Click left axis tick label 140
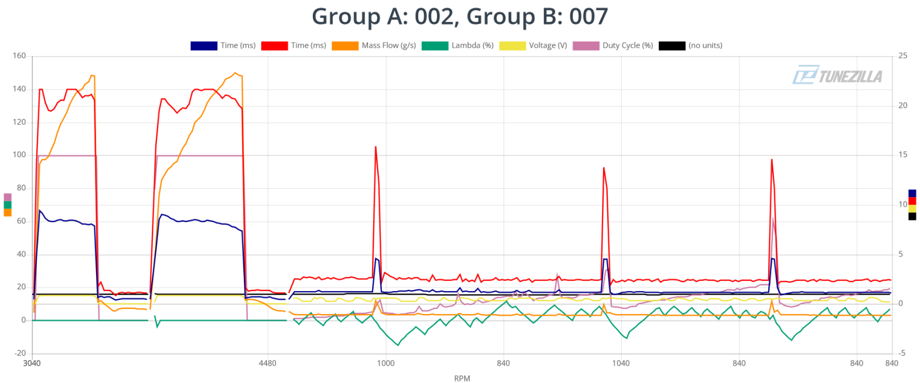The width and height of the screenshot is (920, 383). pyautogui.click(x=20, y=89)
